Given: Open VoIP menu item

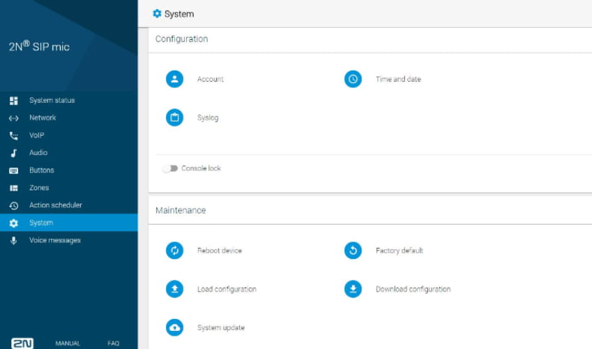Looking at the screenshot, I should [69, 135].
